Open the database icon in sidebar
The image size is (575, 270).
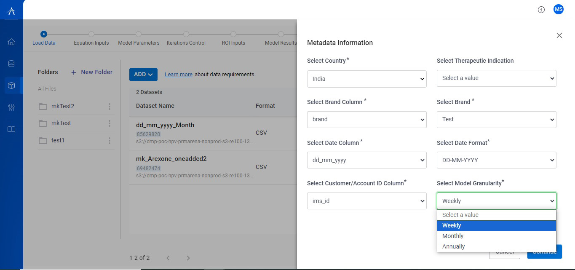11,64
